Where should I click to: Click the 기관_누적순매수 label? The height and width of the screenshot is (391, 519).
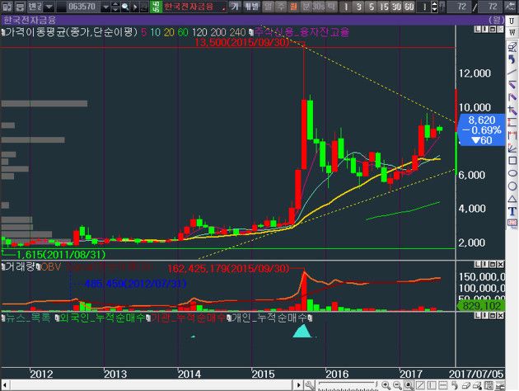188,318
